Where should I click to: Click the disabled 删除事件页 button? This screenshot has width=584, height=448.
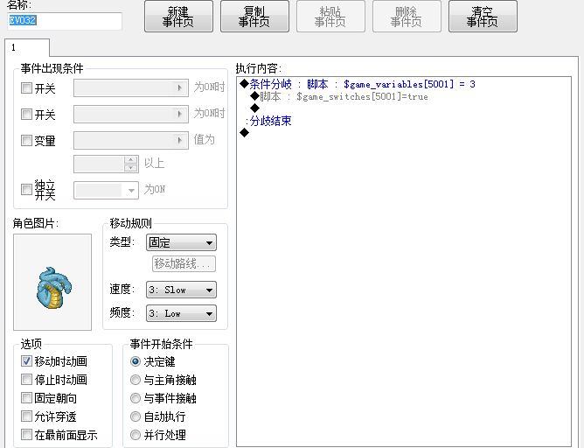pyautogui.click(x=407, y=17)
